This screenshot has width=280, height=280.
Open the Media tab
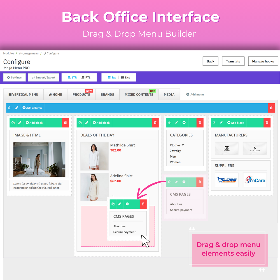pyautogui.click(x=169, y=95)
